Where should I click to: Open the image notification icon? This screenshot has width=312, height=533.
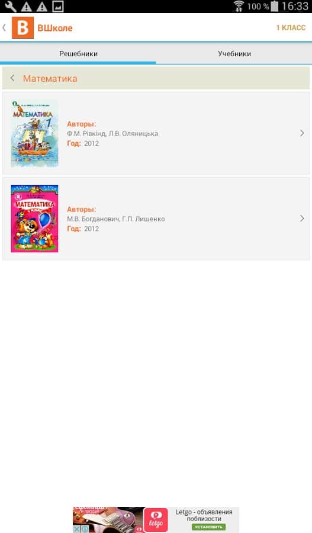click(x=58, y=7)
